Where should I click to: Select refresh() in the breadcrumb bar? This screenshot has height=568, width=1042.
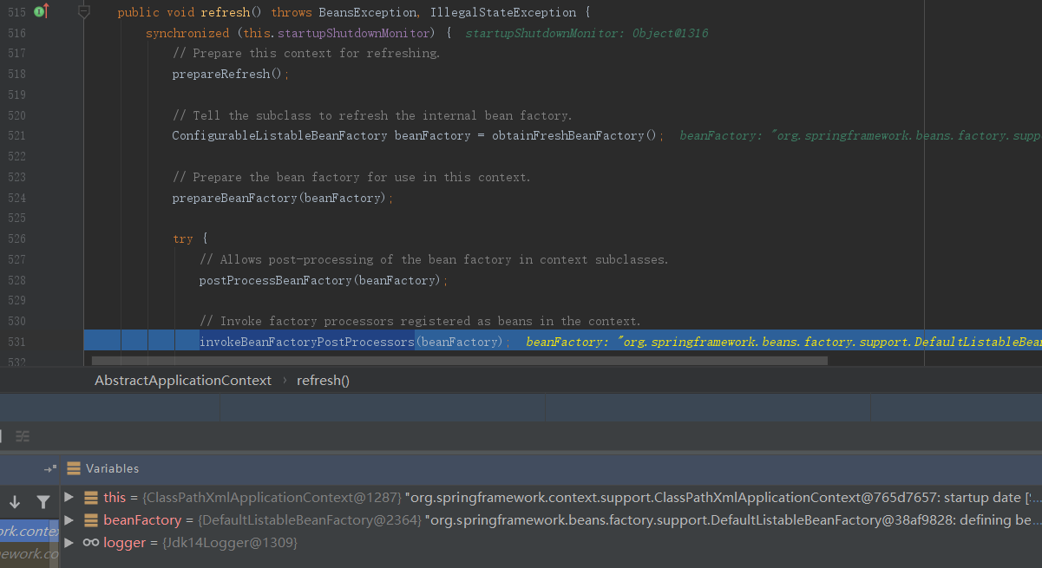click(x=323, y=381)
